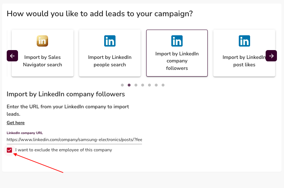Advance carousel with the right arrow
This screenshot has width=284, height=188.
(271, 56)
